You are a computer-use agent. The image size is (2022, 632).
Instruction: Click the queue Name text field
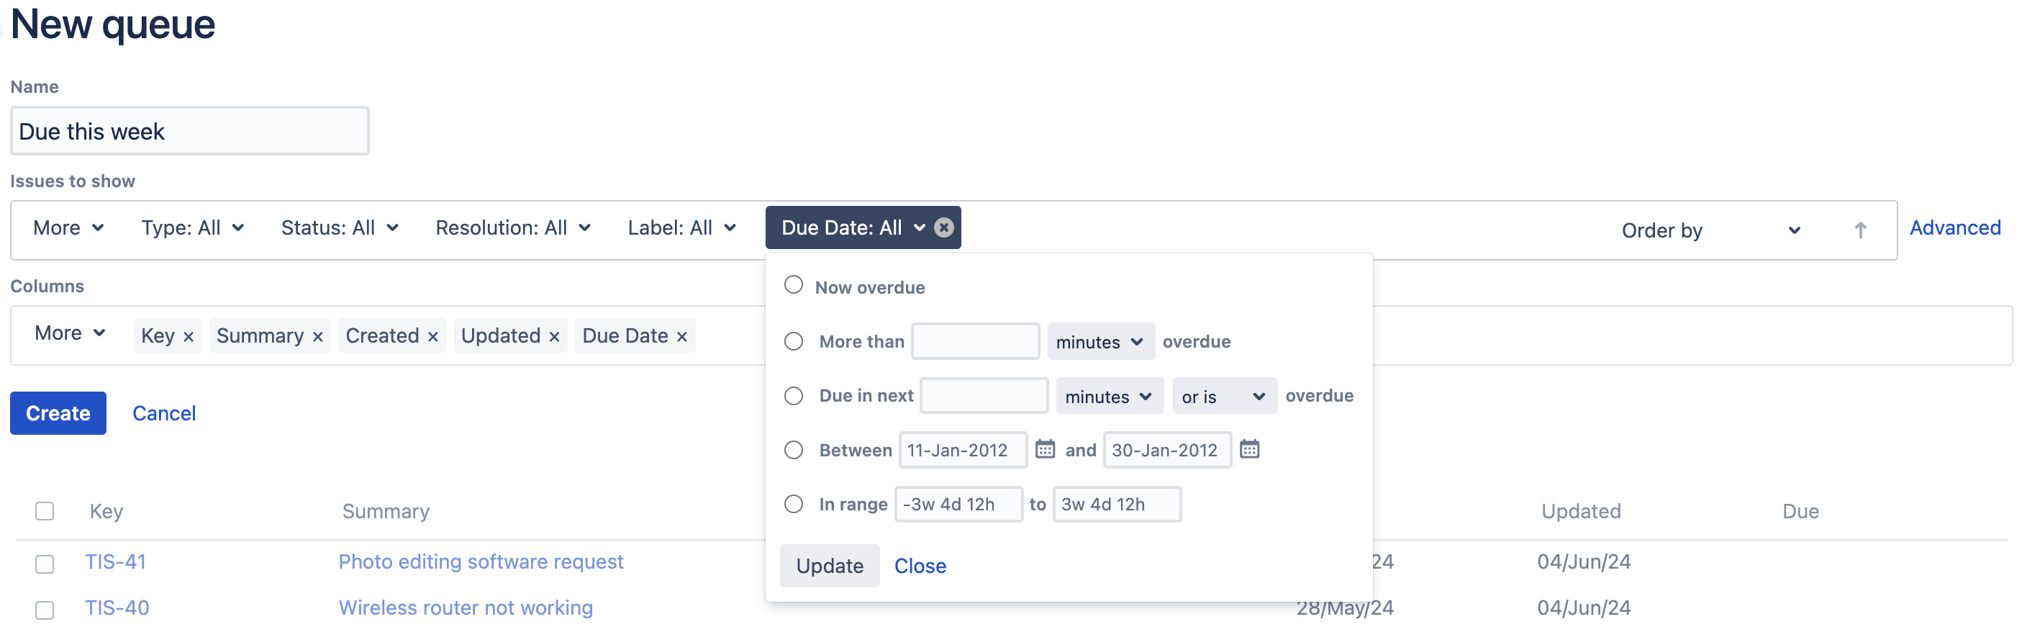click(x=189, y=131)
